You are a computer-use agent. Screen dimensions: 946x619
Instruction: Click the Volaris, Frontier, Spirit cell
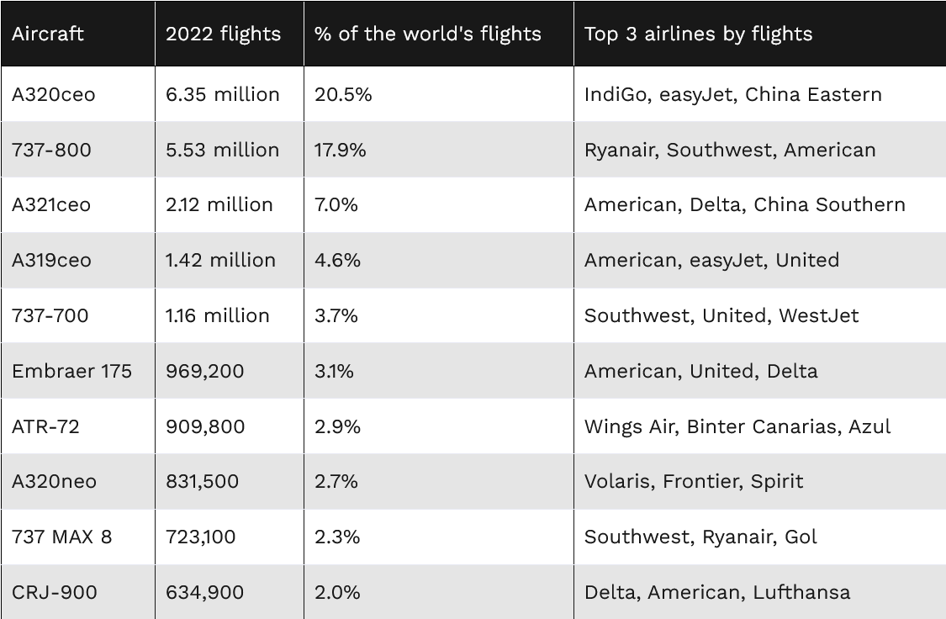click(694, 481)
